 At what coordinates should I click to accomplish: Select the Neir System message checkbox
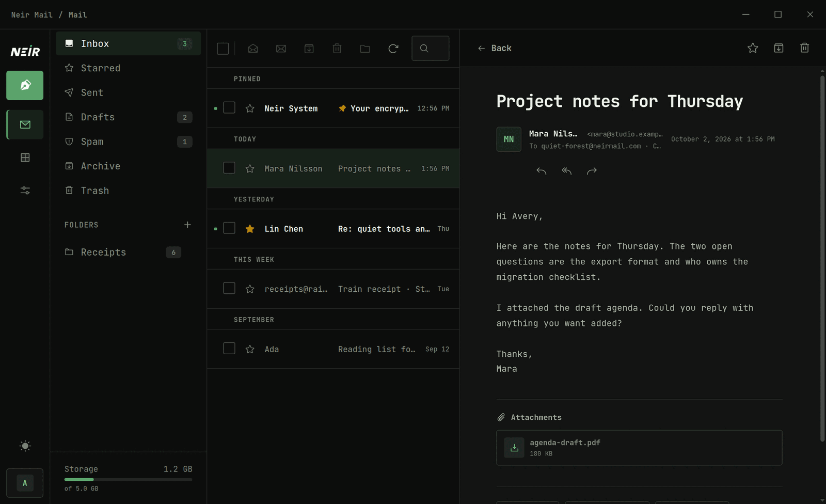coord(229,108)
